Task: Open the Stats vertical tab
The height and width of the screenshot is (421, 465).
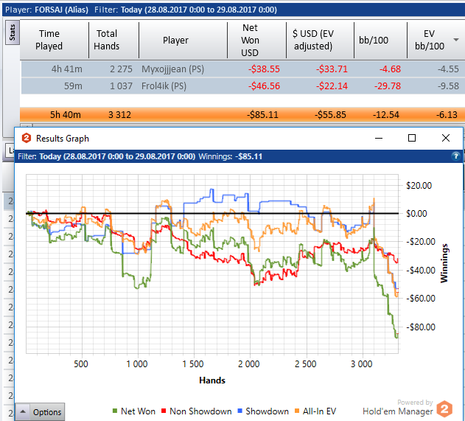Action: tap(12, 32)
